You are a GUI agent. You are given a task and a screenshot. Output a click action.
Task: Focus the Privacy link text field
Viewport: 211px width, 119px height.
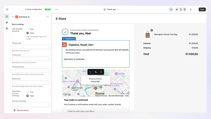pyautogui.click(x=31, y=71)
